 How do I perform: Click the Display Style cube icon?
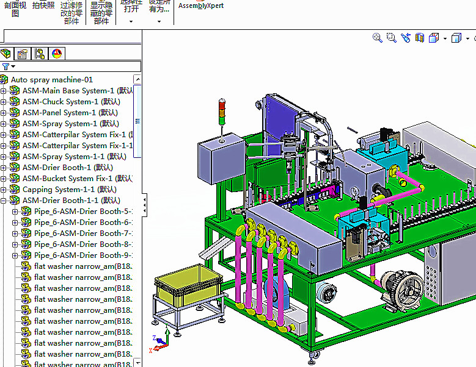(x=456, y=38)
